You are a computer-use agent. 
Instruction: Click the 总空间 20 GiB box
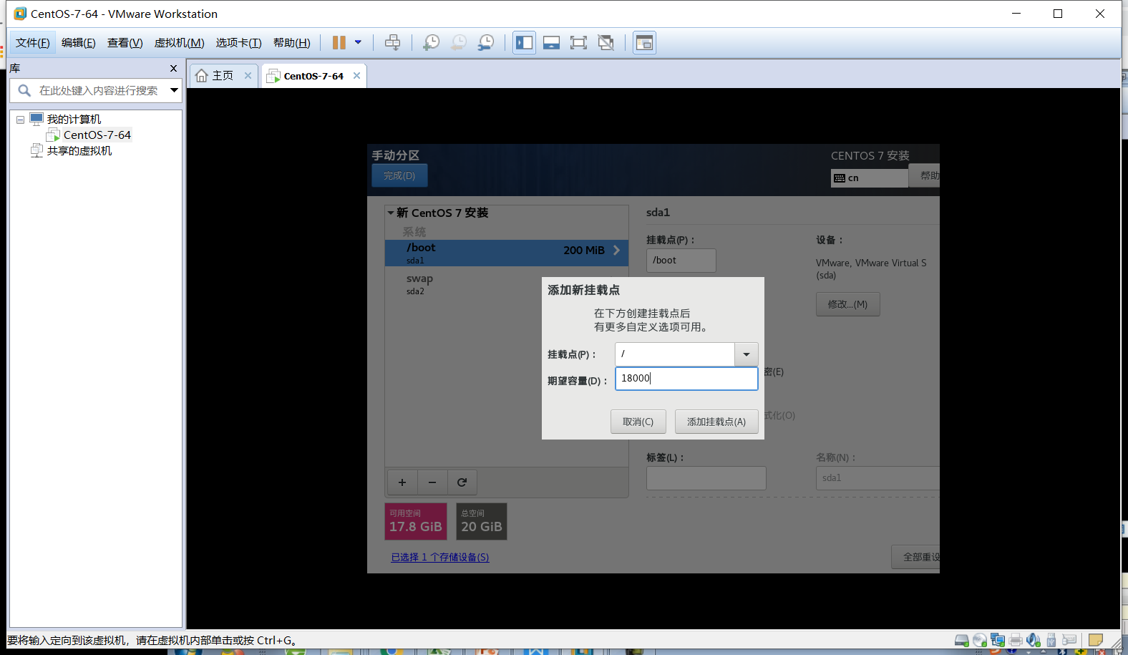[x=482, y=521]
